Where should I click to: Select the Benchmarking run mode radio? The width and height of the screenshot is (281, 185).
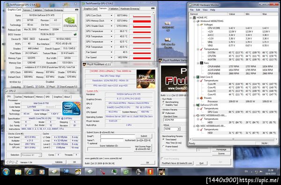[163, 102]
